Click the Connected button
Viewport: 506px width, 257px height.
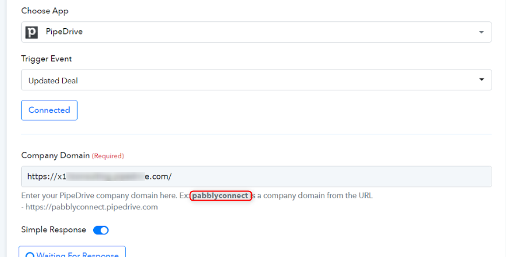(49, 110)
